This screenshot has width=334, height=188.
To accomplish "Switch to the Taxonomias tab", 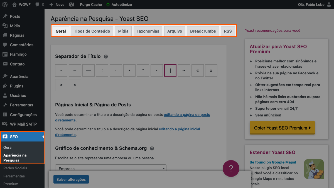I will (x=148, y=31).
